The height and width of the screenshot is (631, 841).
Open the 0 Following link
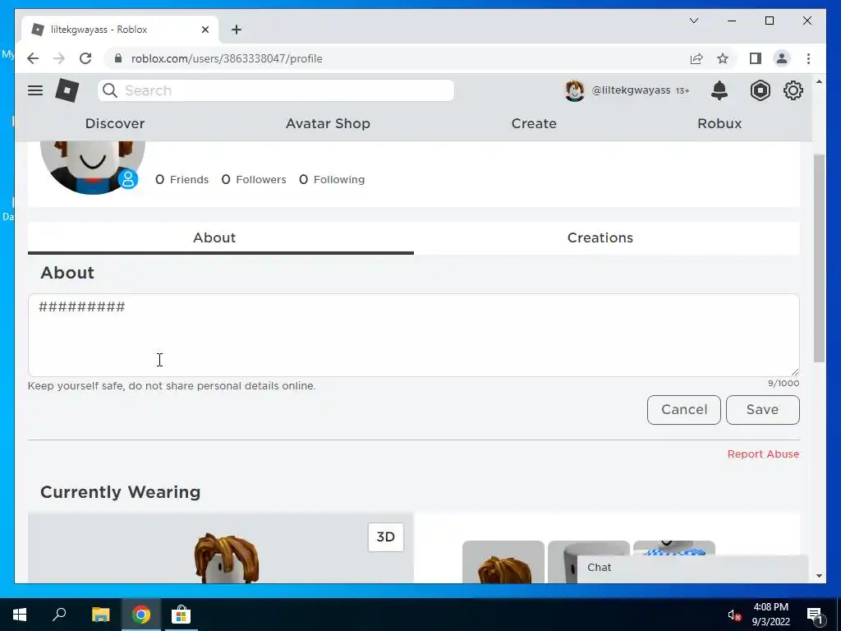coord(332,179)
